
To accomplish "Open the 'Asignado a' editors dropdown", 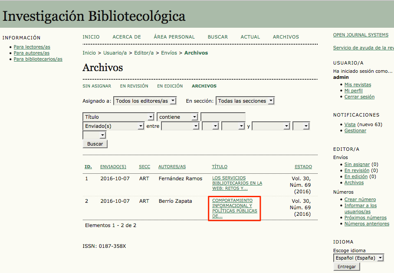I will 145,101.
